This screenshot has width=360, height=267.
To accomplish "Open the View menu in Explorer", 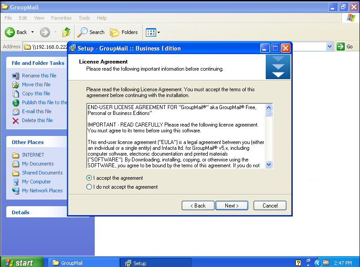I will [x=39, y=18].
